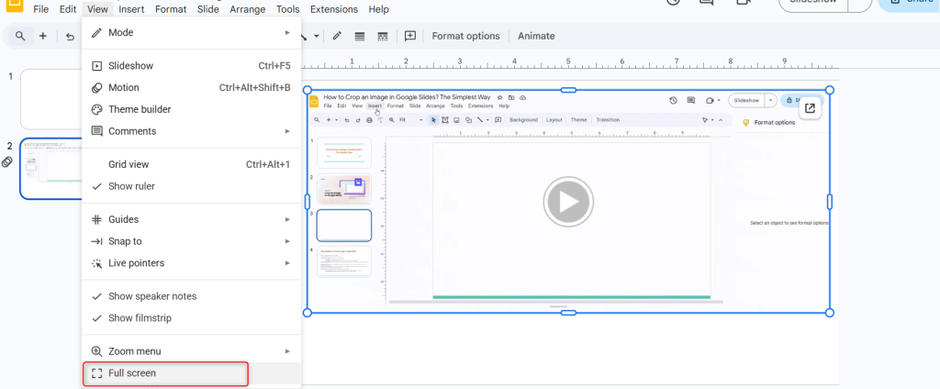Close the open View menu
This screenshot has height=389, width=940.
[x=97, y=9]
